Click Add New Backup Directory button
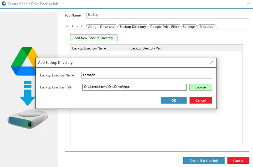The image size is (253, 167). [94, 38]
